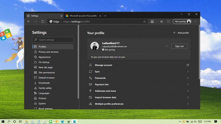Screen dimensions: 221x124
Task: Open the Favorites list toolbar icon
Action: pos(162,21)
